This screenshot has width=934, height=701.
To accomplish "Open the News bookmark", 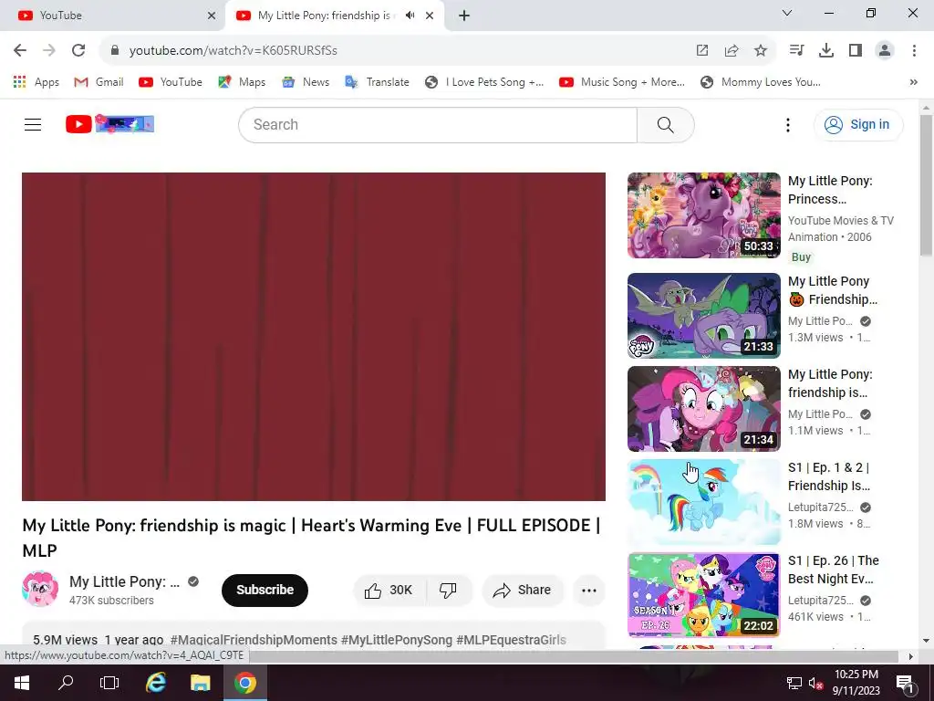I will [x=306, y=82].
